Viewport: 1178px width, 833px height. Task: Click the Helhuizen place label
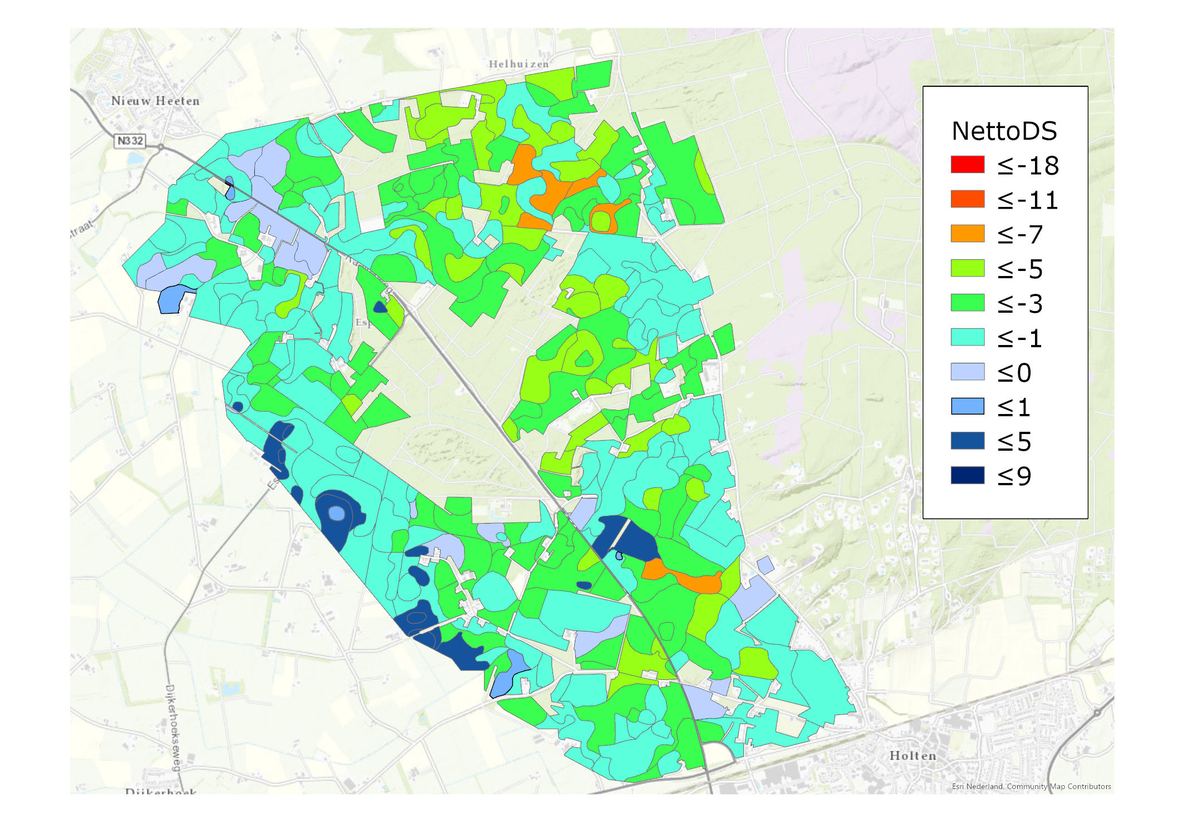tap(519, 64)
